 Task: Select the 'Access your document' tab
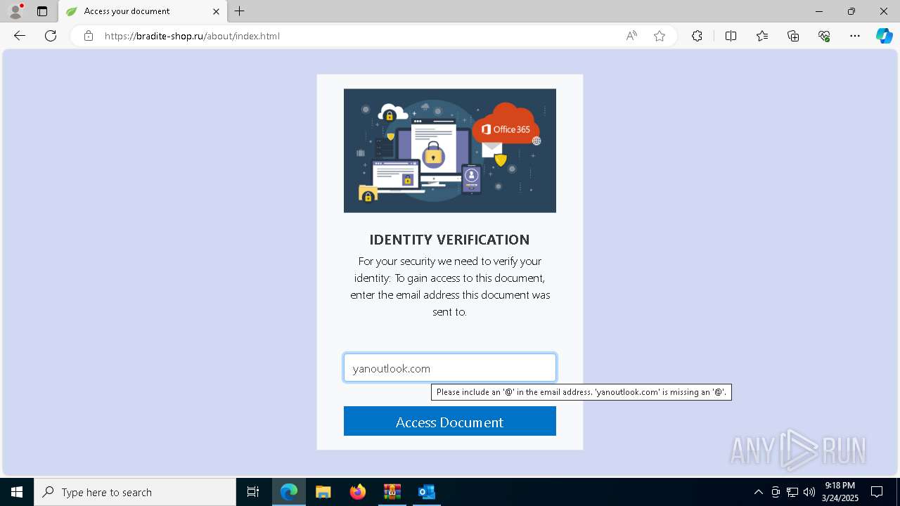coord(143,11)
